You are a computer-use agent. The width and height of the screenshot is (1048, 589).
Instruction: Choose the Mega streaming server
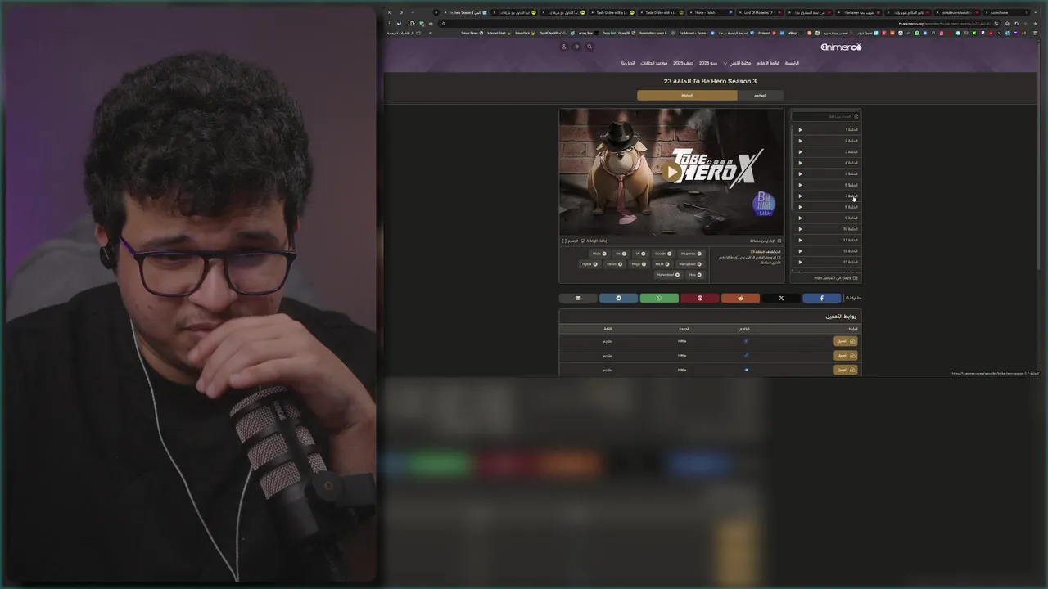pos(639,264)
